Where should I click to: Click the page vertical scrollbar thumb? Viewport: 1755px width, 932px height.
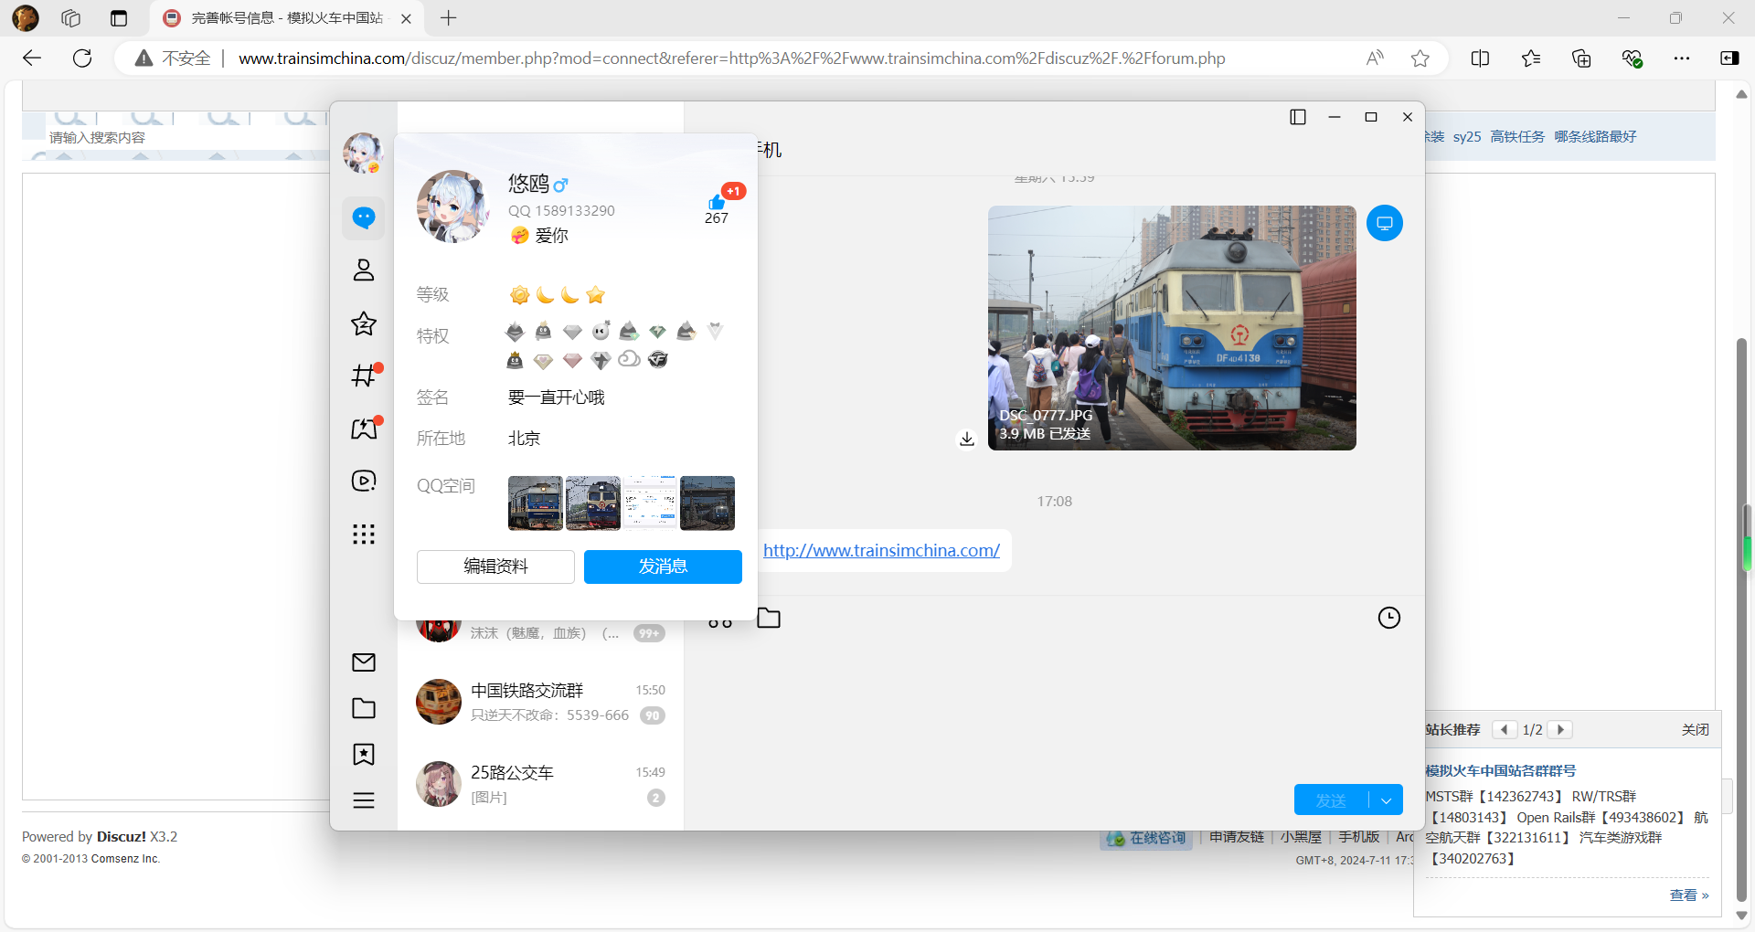click(1741, 621)
